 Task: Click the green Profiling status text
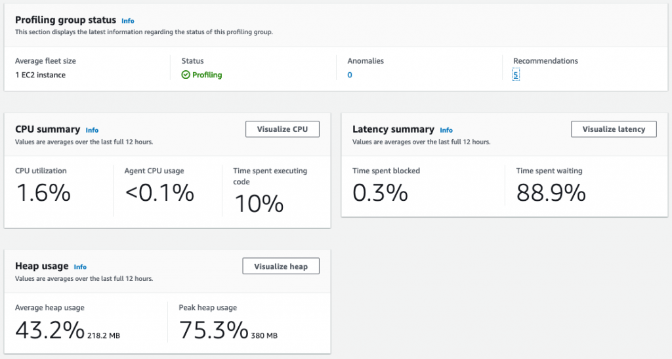pos(207,75)
